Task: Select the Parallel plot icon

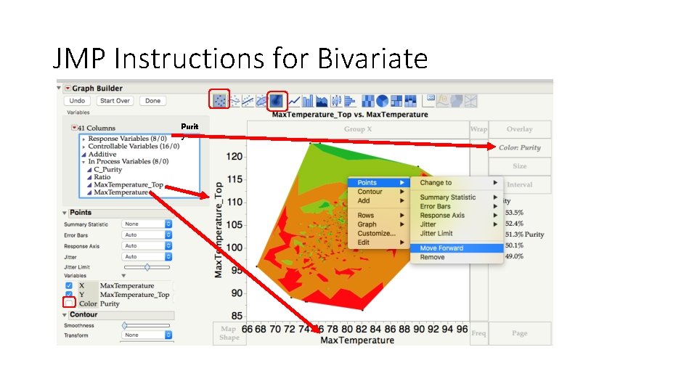Action: 470,101
